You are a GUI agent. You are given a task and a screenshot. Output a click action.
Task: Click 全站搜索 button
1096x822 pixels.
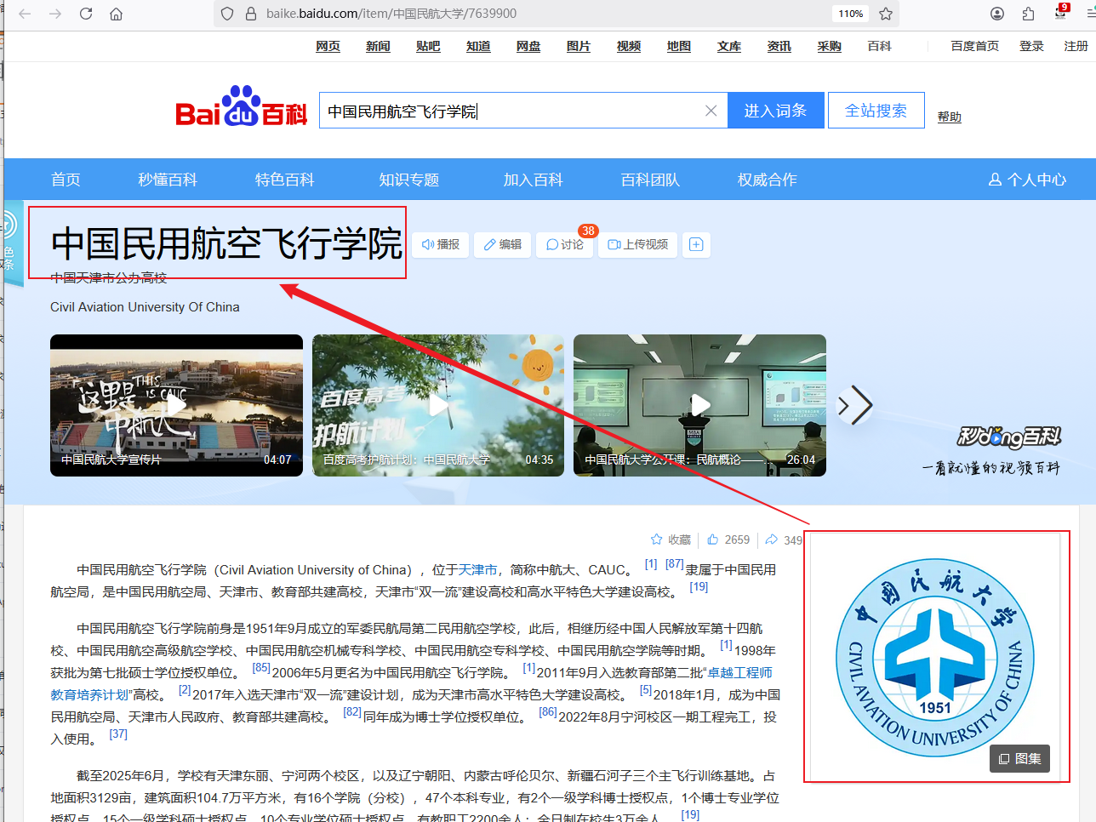point(876,111)
